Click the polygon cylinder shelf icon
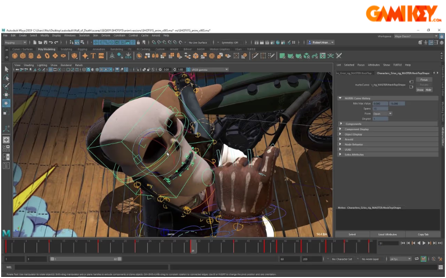This screenshot has height=278, width=446. click(x=31, y=56)
